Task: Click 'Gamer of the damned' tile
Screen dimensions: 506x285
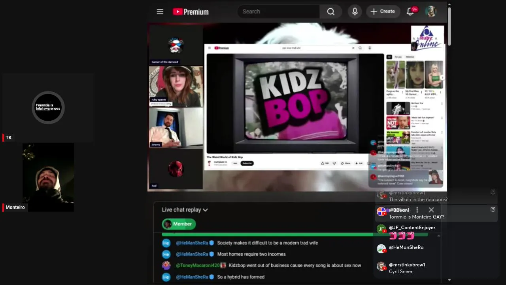Action: point(176,45)
